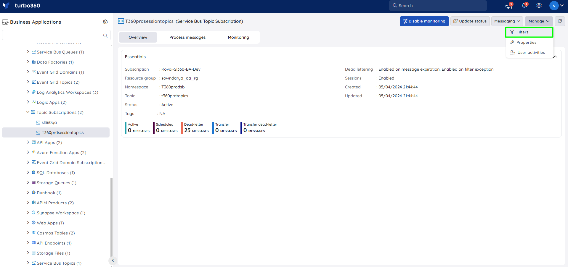This screenshot has width=568, height=267.
Task: Click the sidebar vertical scrollbar
Action: (111, 217)
